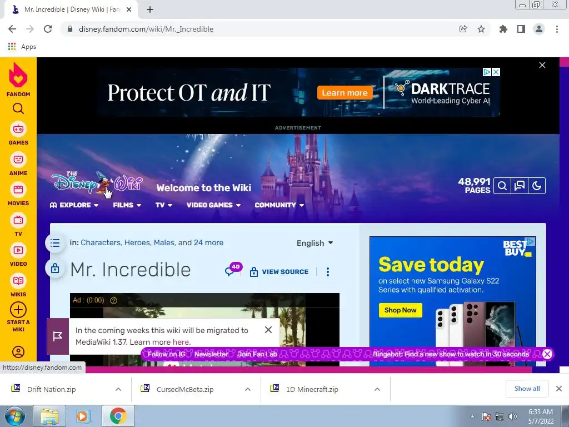Click Show all downloads
Viewport: 569px width, 427px height.
(x=527, y=389)
